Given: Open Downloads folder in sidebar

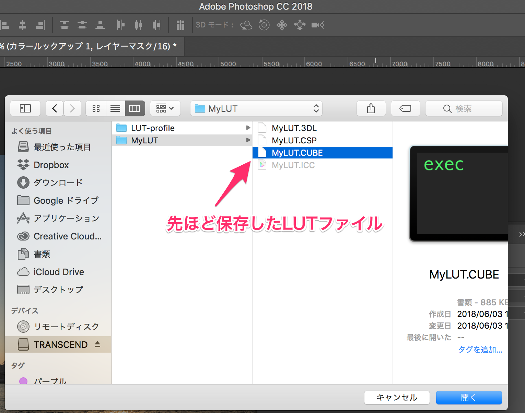Looking at the screenshot, I should coord(58,183).
